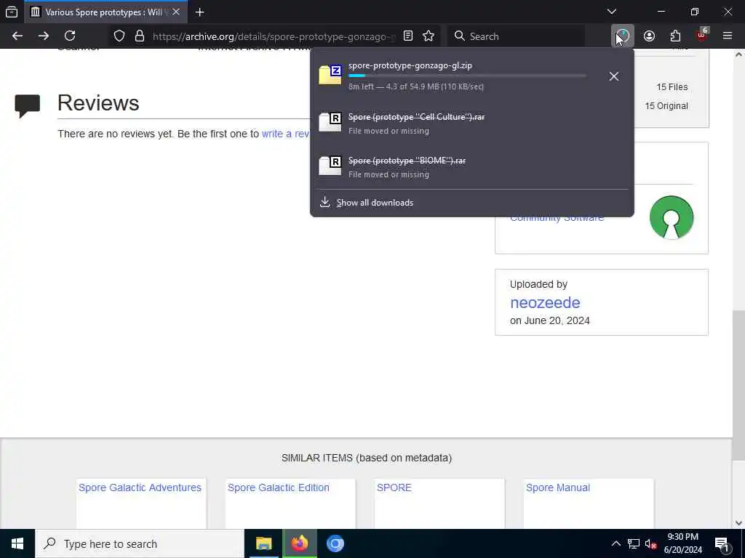Viewport: 745px width, 558px height.
Task: Open the Firefox View icon
Action: coord(12,12)
